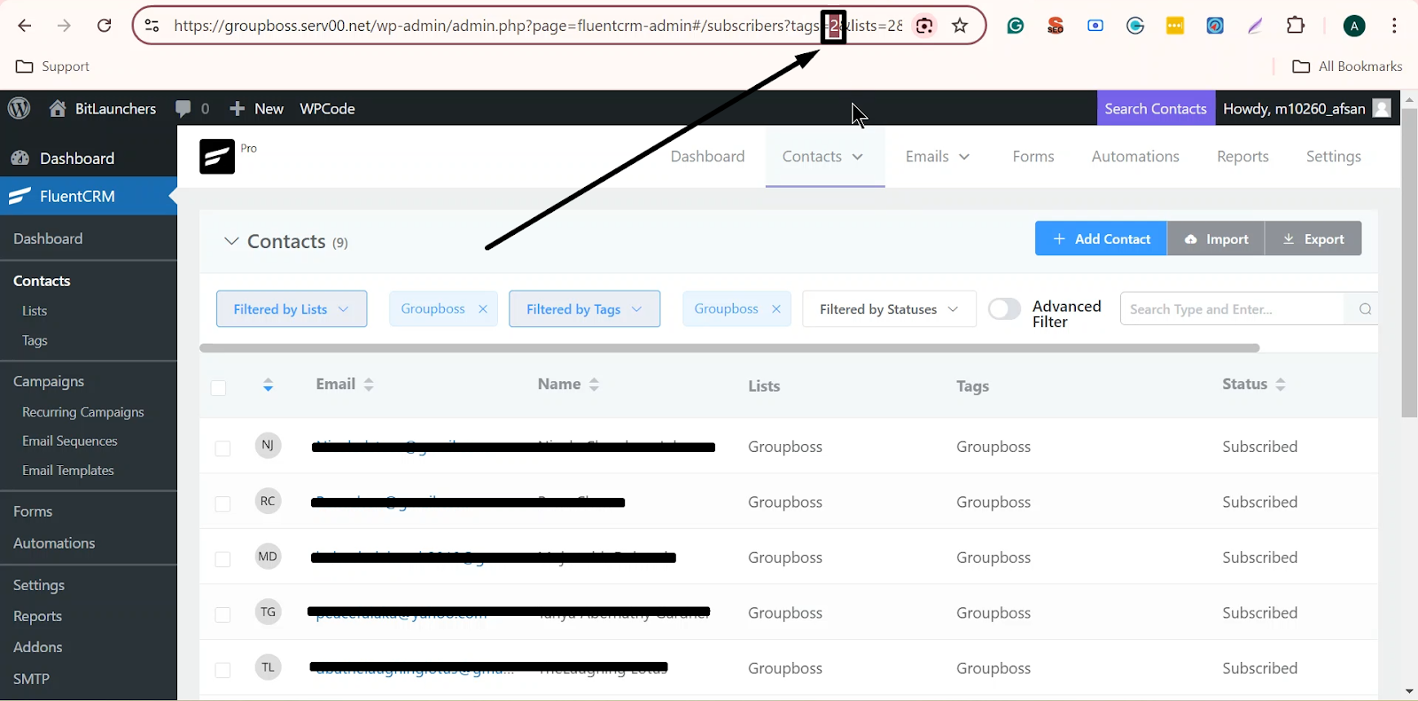Click the Import button
This screenshot has height=701, width=1418.
[1216, 238]
